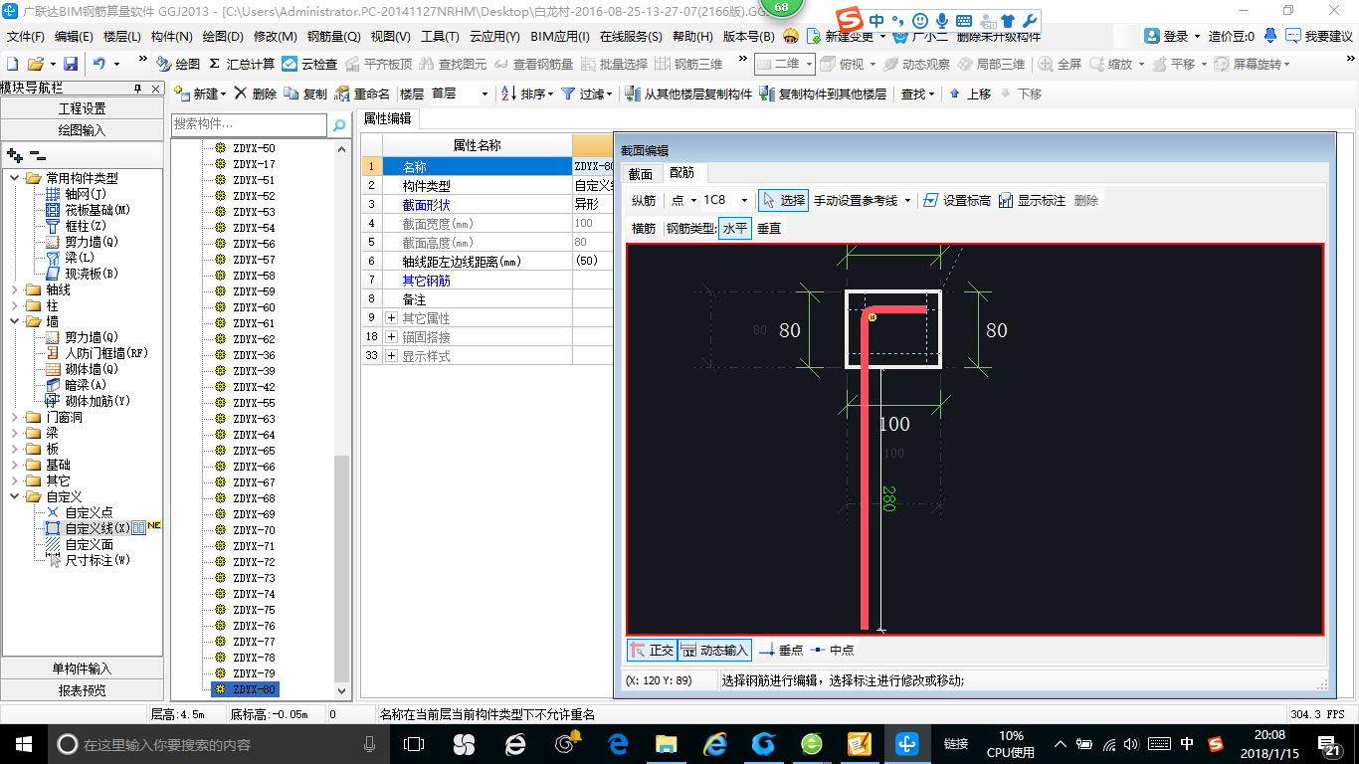Expand the 其它属性 property group
The image size is (1359, 764).
(x=392, y=318)
